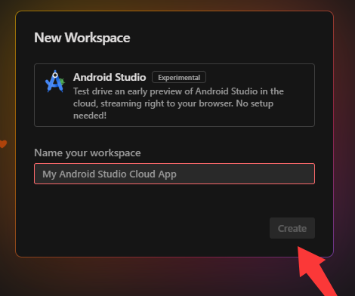Click the "Android Studio" title text

(x=110, y=77)
